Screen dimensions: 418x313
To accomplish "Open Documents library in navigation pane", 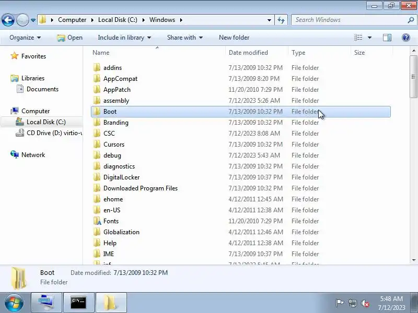I will [42, 89].
